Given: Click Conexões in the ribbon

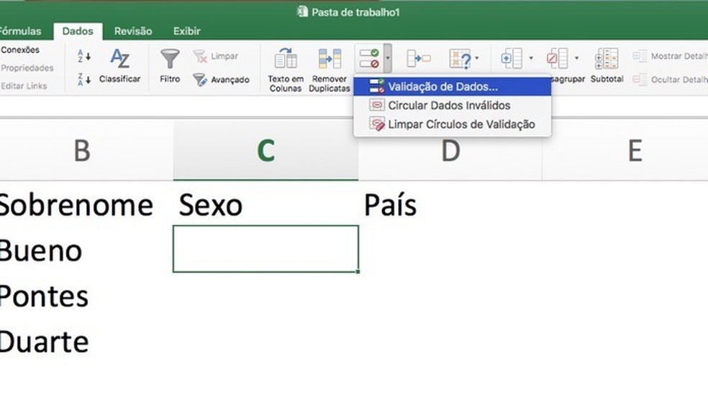Looking at the screenshot, I should coord(20,50).
